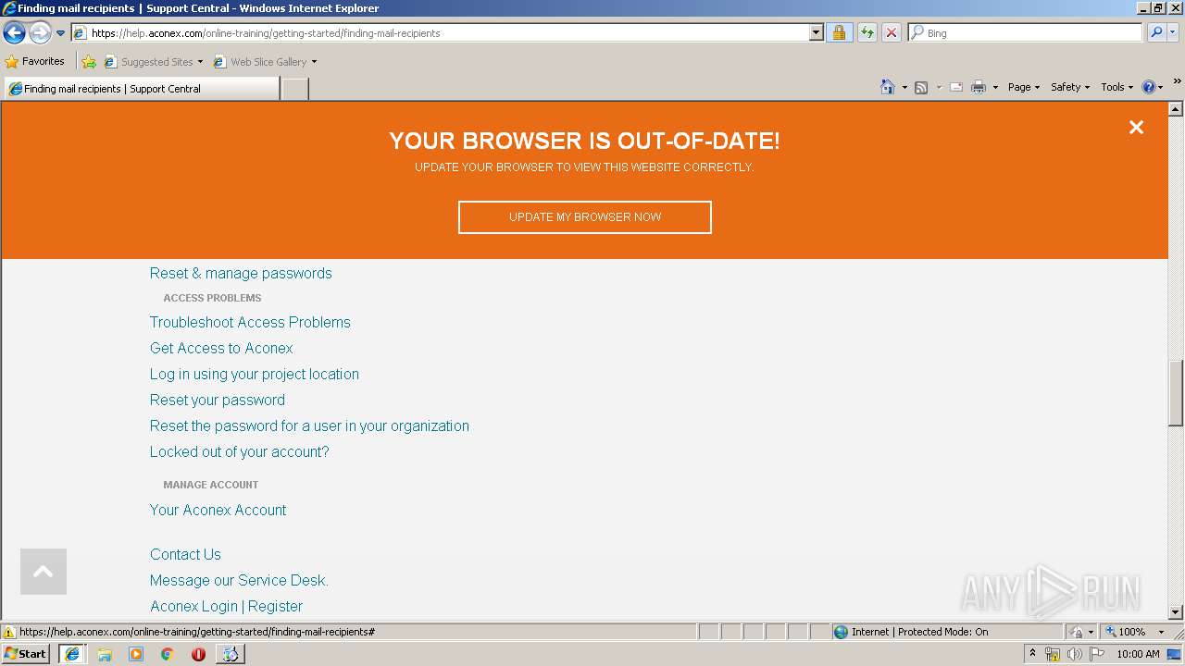
Task: Click the address bar URL field
Action: coord(440,32)
